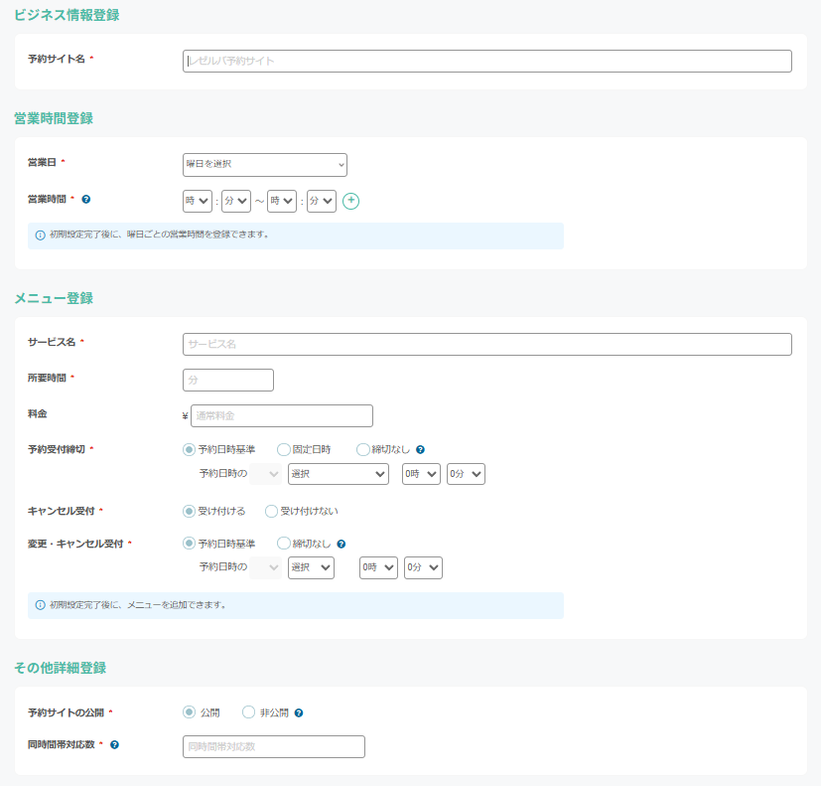821x786 pixels.
Task: Open the end-time 分 dropdown in 営業時間
Action: pyautogui.click(x=321, y=201)
